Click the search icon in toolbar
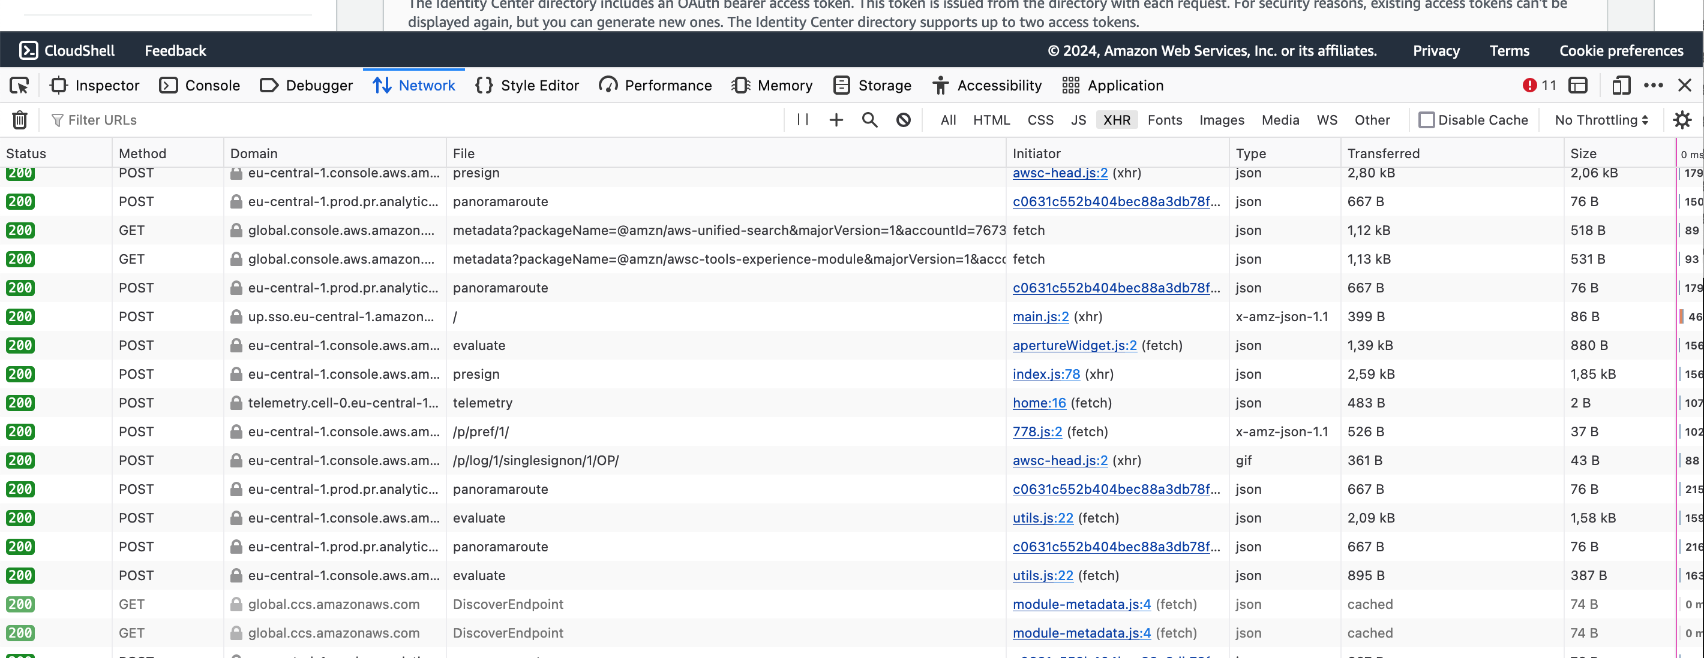The height and width of the screenshot is (658, 1704). [x=869, y=119]
